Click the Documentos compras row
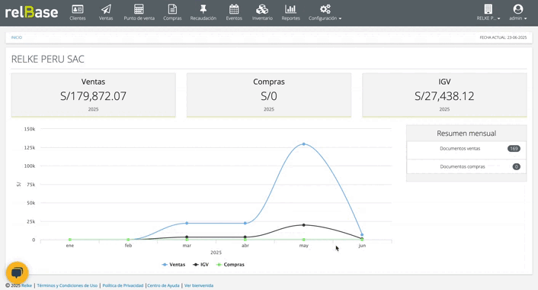The image size is (538, 290). pos(466,166)
